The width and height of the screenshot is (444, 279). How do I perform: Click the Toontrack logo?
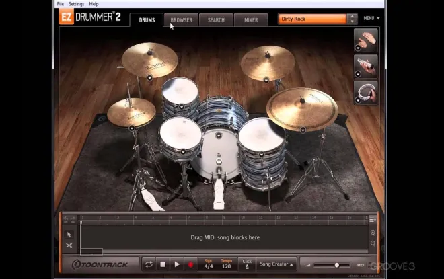(x=100, y=265)
